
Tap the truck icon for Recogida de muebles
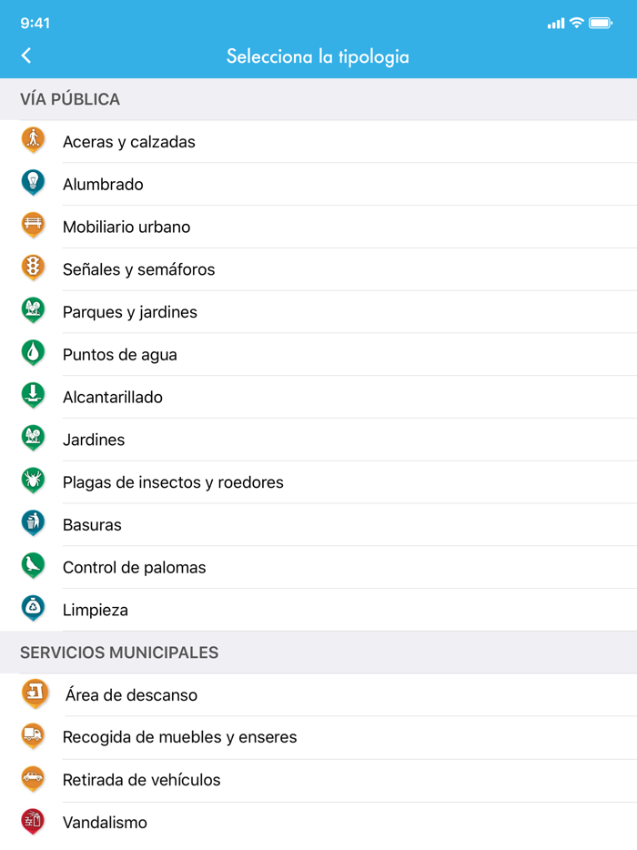(33, 735)
